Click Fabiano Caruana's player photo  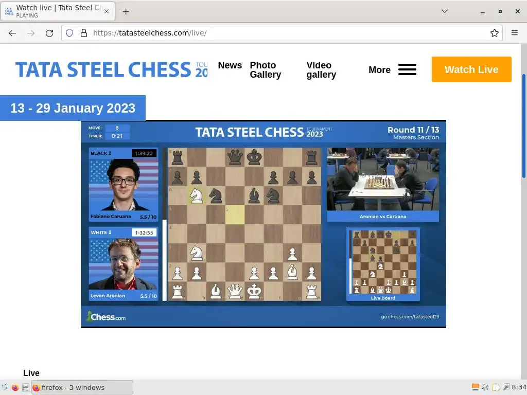pos(124,185)
